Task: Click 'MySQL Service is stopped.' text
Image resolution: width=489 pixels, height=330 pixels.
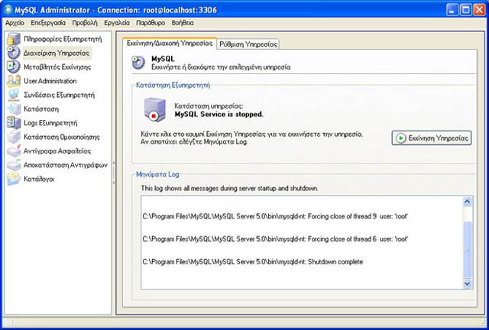Action: point(219,114)
